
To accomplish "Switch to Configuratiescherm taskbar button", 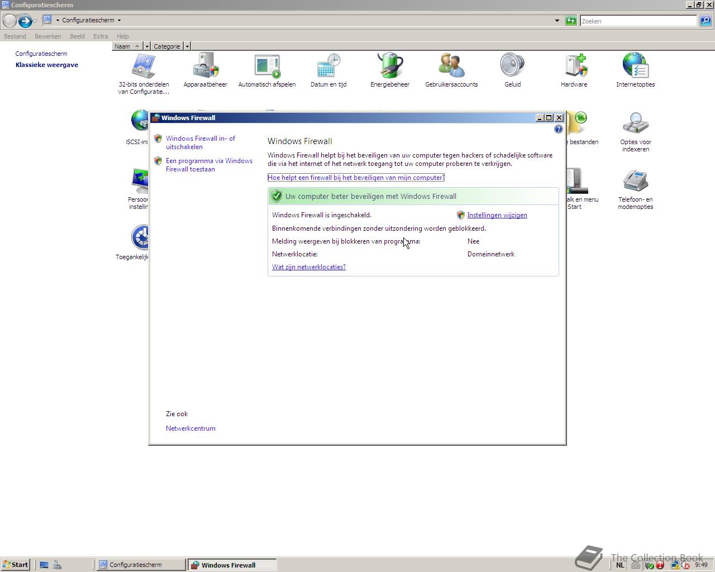I will [x=142, y=565].
